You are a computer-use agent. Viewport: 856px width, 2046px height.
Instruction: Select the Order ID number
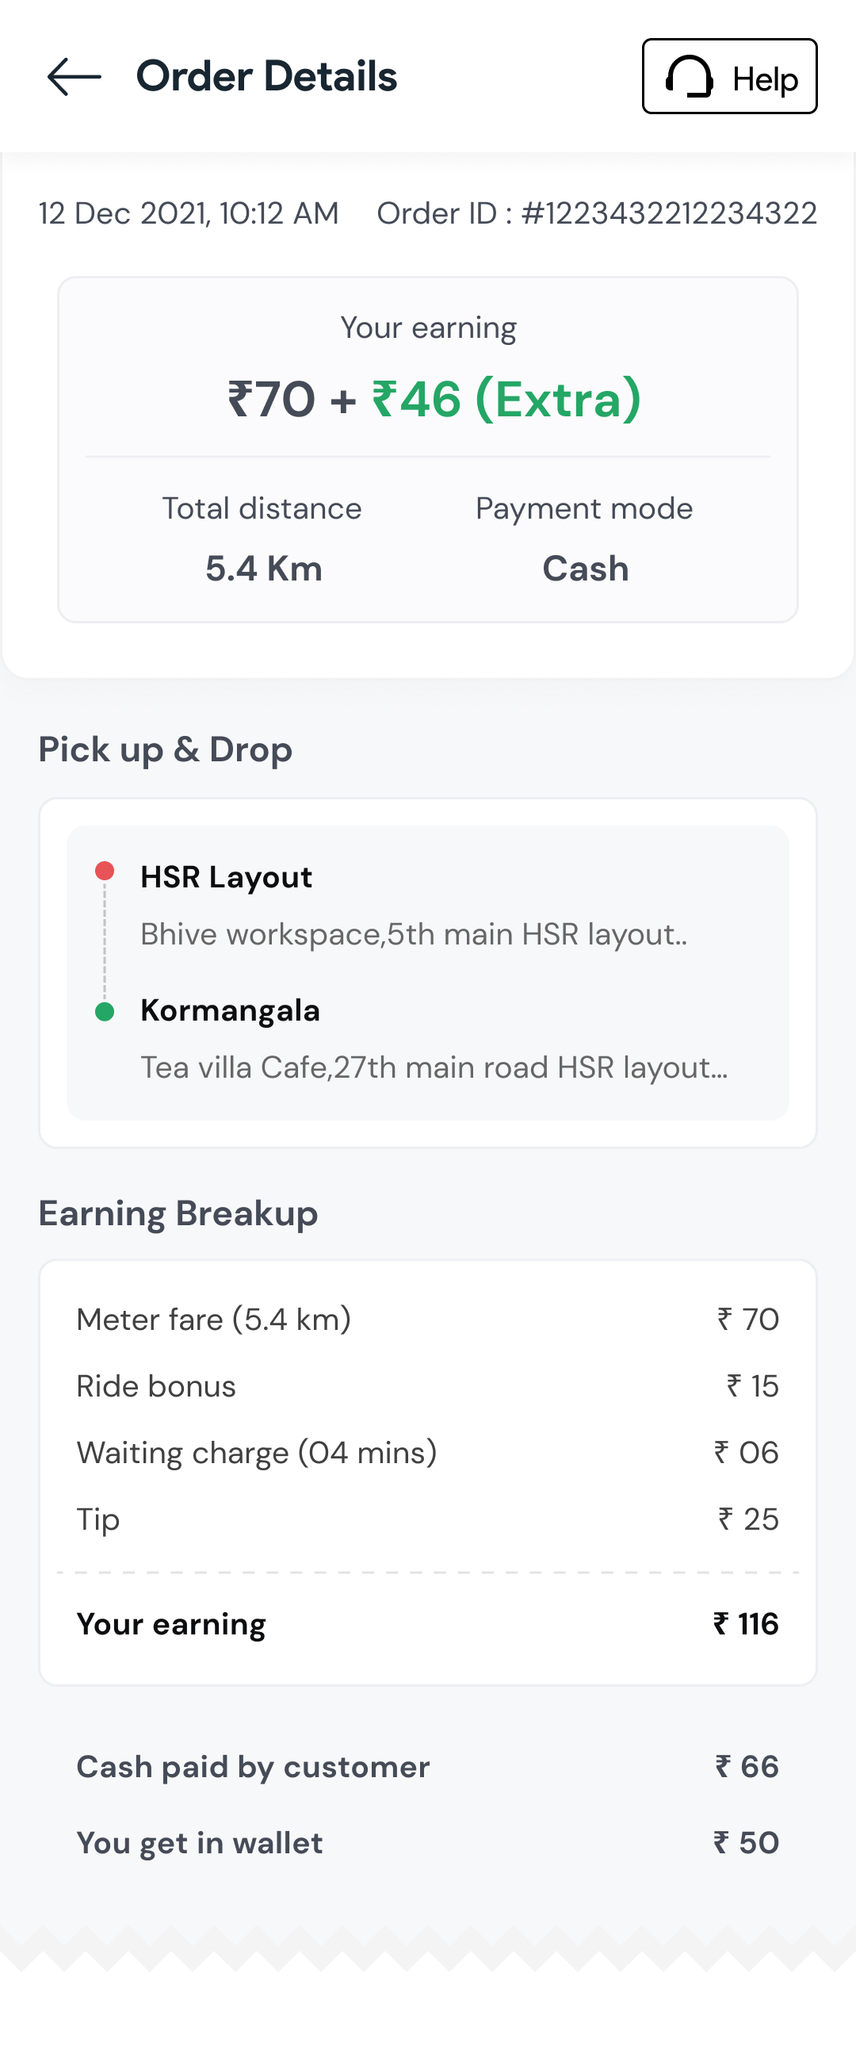pyautogui.click(x=669, y=213)
